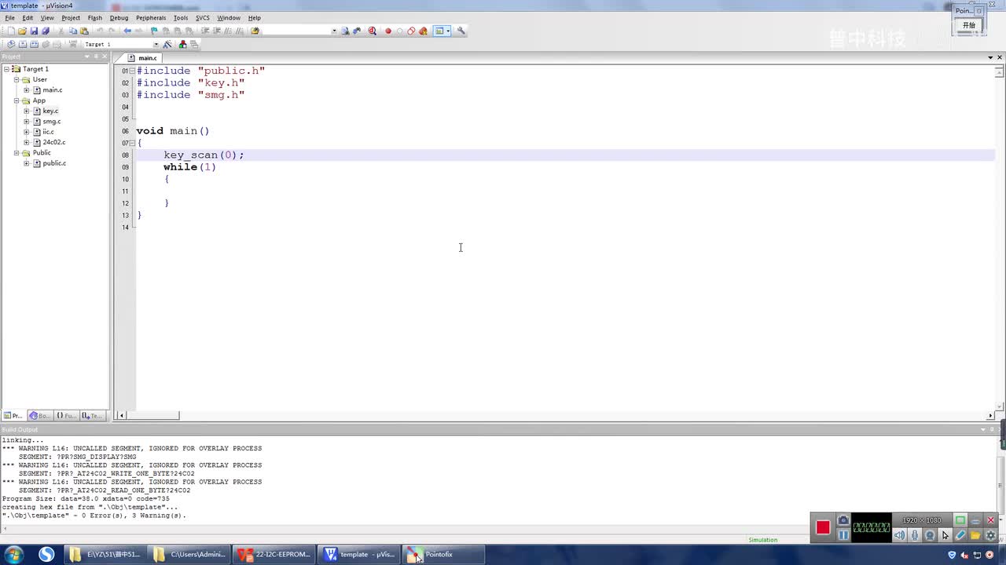Click the volume muted tray icon

pyautogui.click(x=964, y=555)
